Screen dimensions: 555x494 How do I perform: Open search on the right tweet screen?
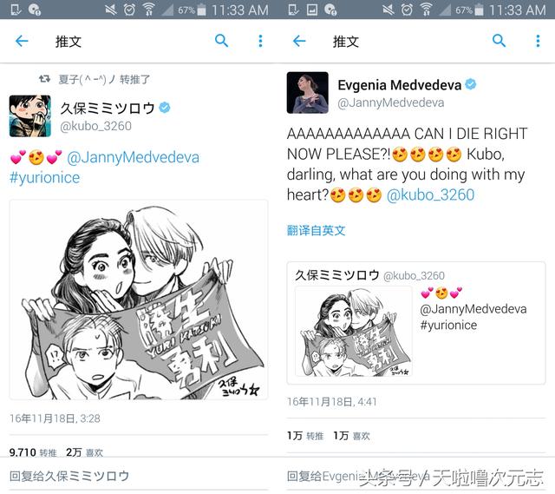click(499, 41)
